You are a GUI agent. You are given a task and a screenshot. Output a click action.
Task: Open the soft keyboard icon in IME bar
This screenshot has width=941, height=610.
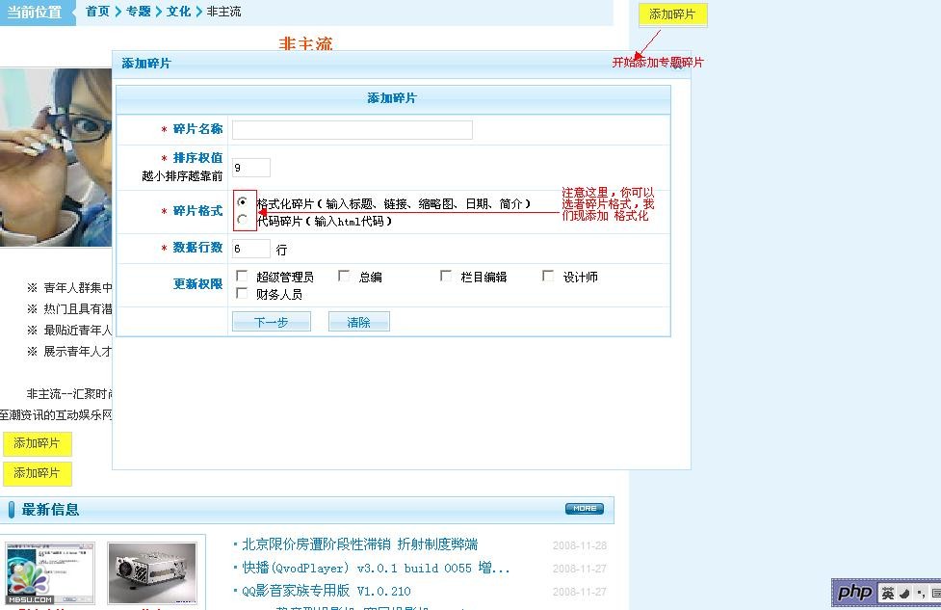click(x=935, y=594)
